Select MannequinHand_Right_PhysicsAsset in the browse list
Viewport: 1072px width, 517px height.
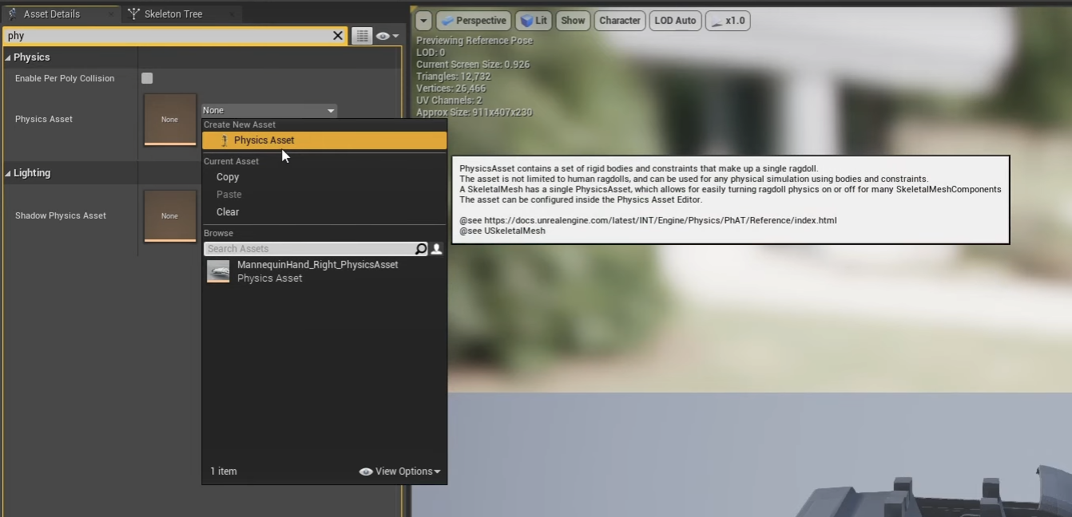point(324,271)
